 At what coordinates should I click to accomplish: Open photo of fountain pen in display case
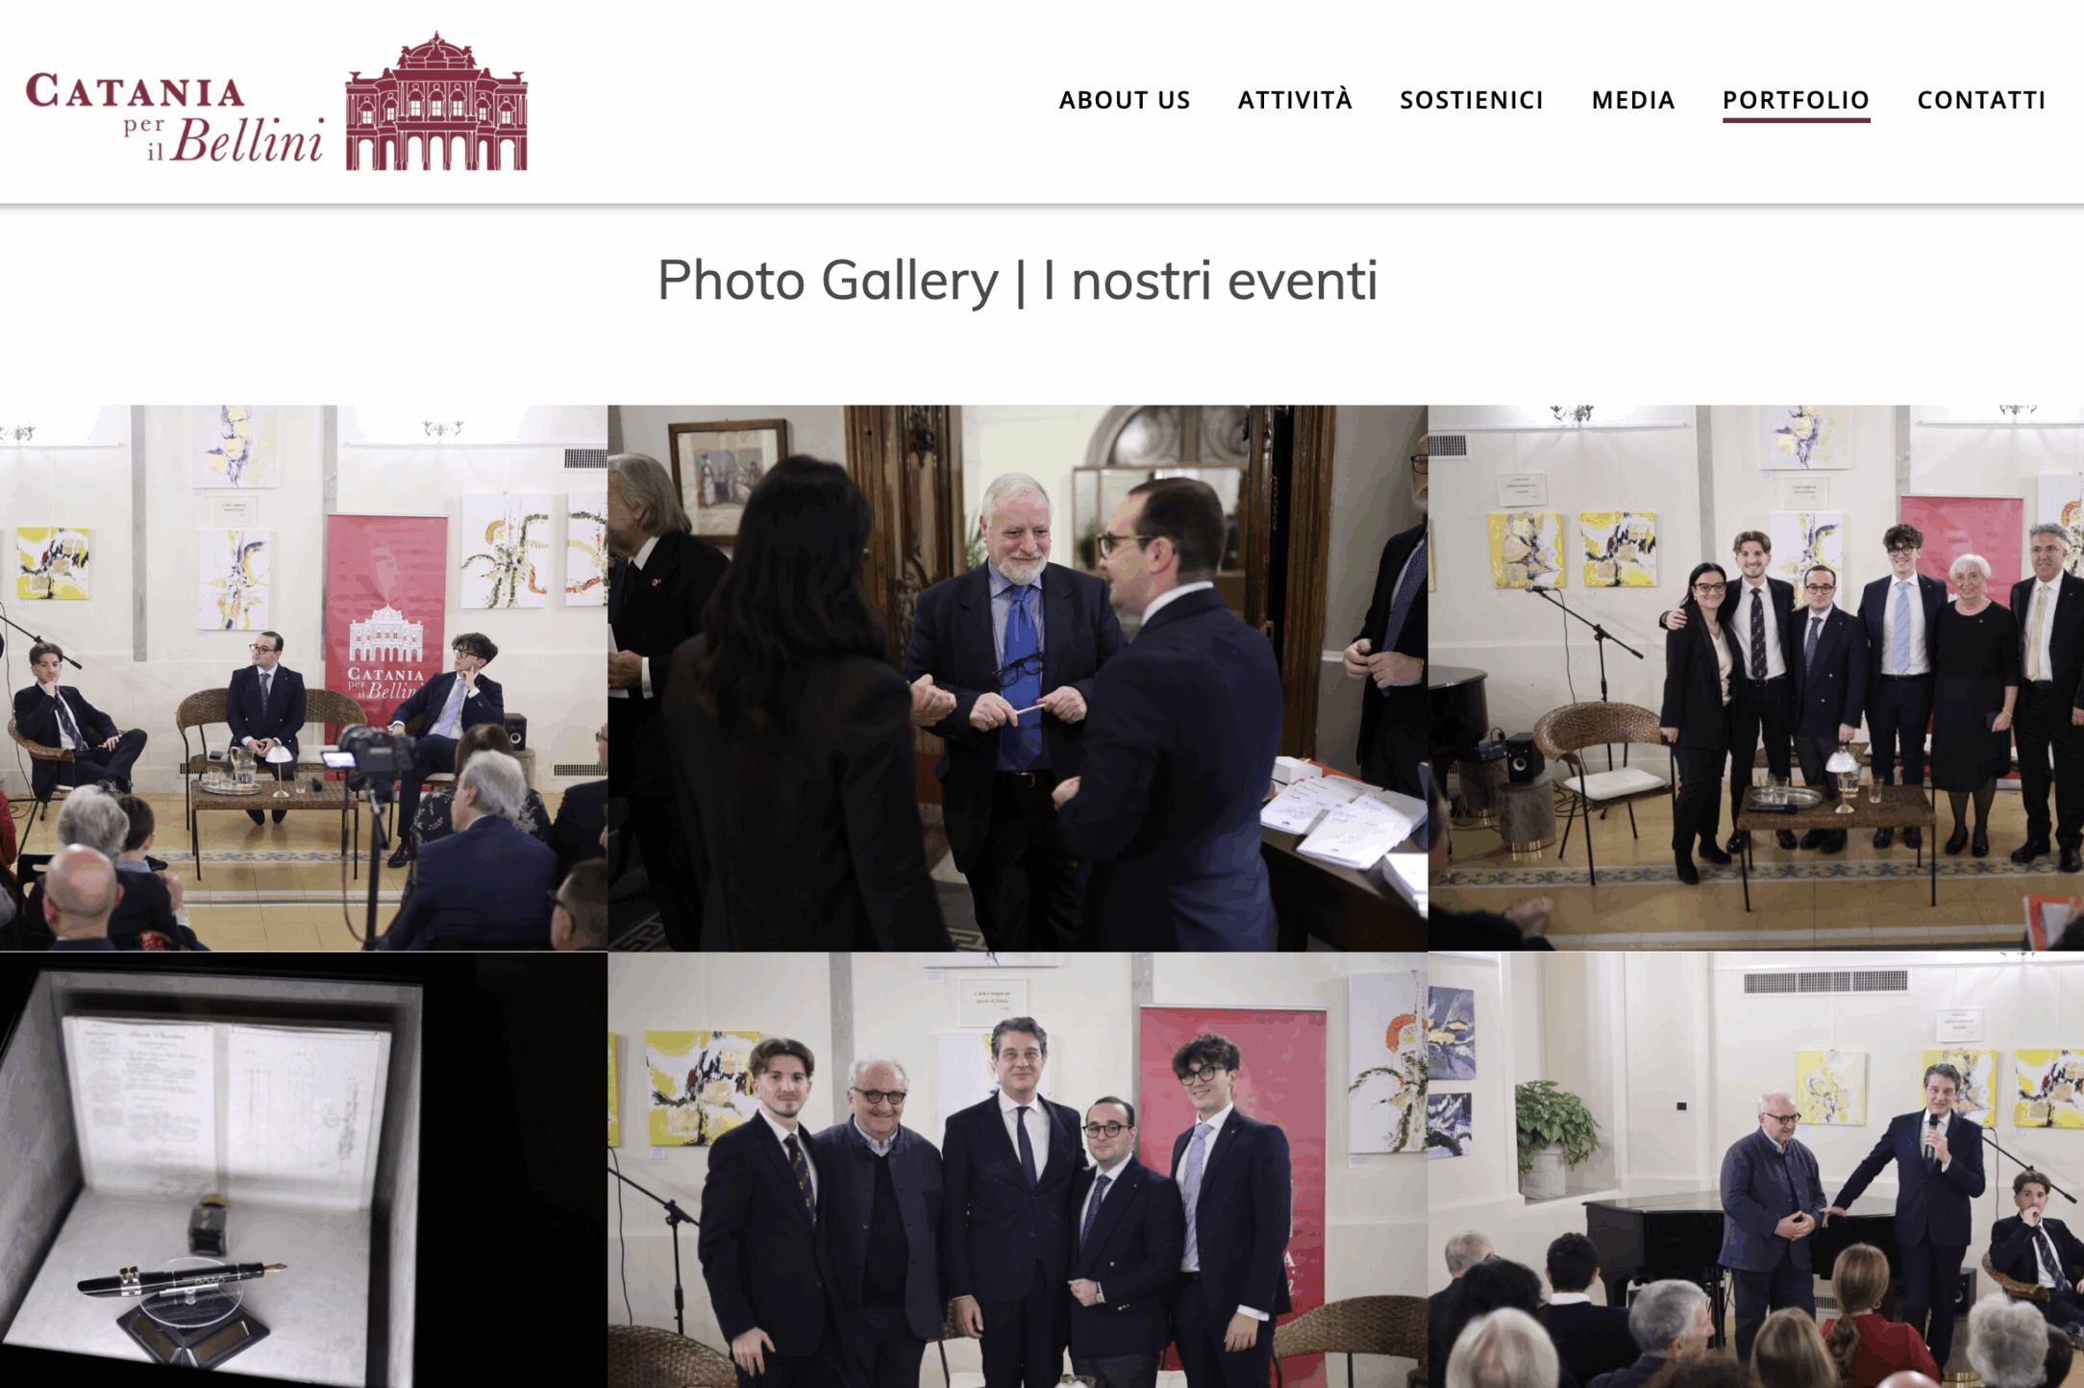point(304,1170)
